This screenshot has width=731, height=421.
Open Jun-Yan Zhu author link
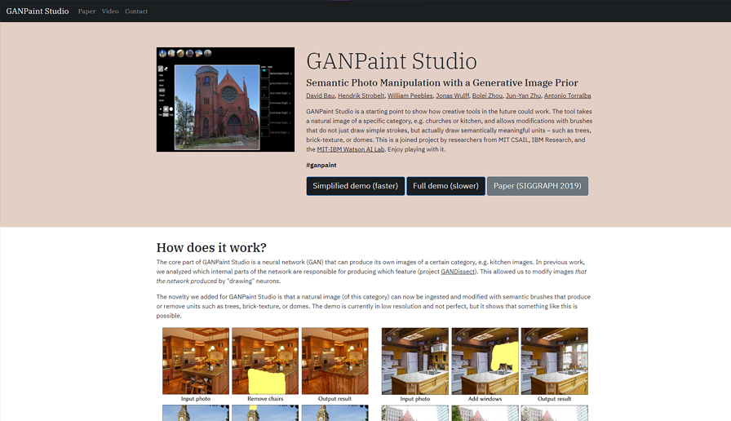point(523,95)
